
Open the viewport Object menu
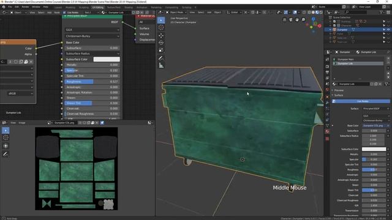click(x=217, y=12)
